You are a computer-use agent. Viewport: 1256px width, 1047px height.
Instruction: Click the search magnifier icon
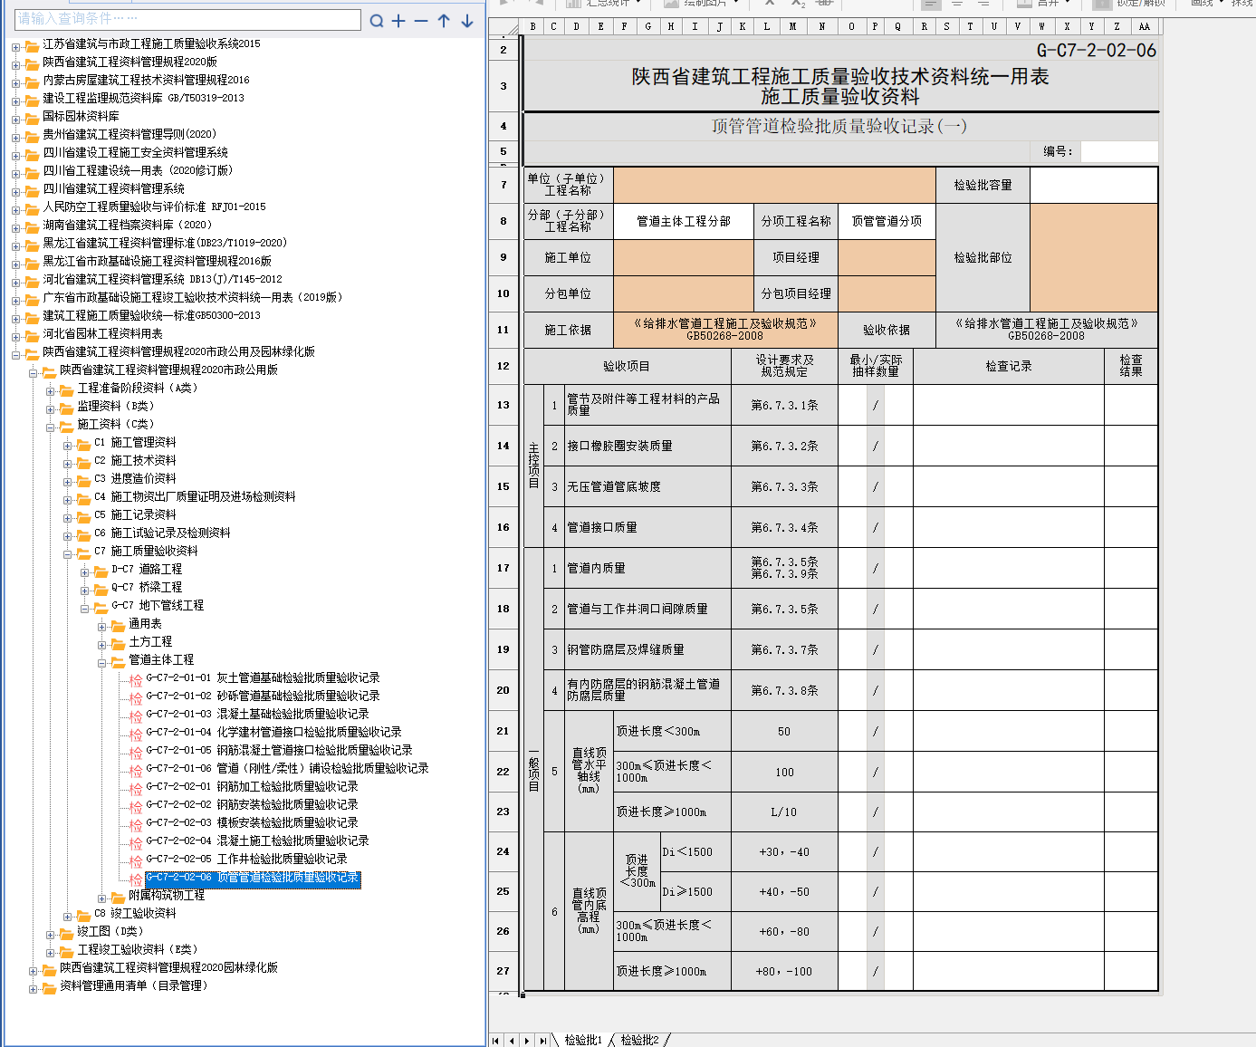377,21
